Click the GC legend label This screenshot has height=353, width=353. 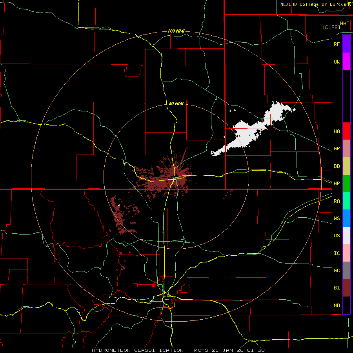click(x=337, y=271)
